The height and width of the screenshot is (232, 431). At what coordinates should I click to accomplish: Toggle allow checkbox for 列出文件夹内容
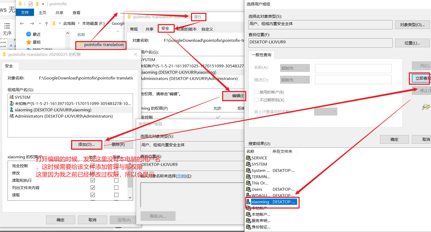tap(93, 188)
